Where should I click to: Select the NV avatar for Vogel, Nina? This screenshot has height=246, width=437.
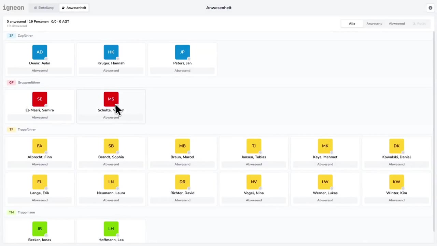click(x=254, y=182)
